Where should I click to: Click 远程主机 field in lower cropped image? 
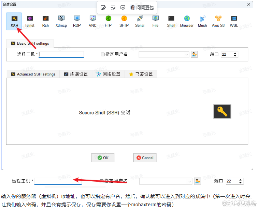tap(58, 181)
